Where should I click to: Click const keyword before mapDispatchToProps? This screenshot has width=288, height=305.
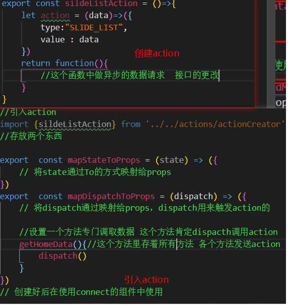coord(50,197)
